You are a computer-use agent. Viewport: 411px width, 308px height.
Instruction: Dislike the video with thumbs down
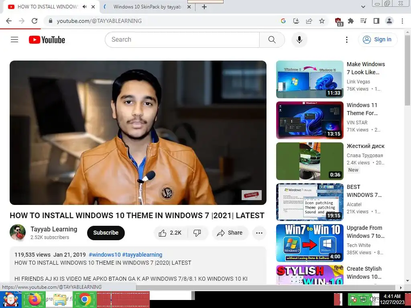pyautogui.click(x=197, y=233)
